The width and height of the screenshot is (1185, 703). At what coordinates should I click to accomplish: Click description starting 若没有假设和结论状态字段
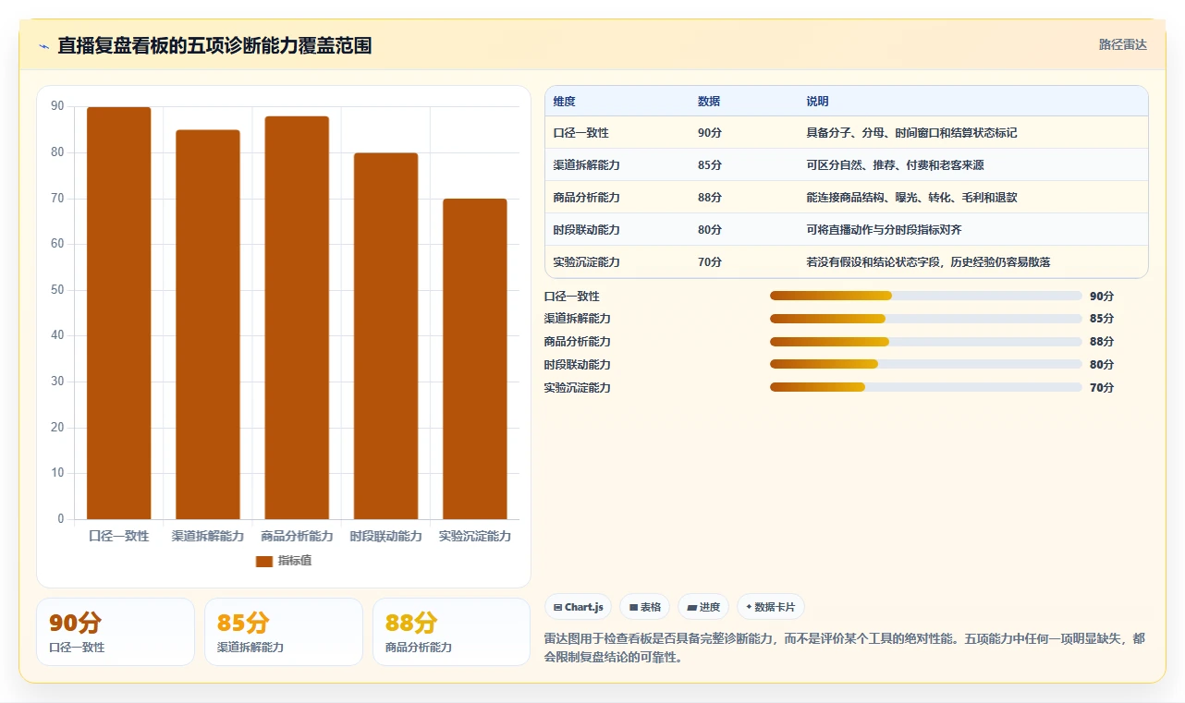(928, 262)
